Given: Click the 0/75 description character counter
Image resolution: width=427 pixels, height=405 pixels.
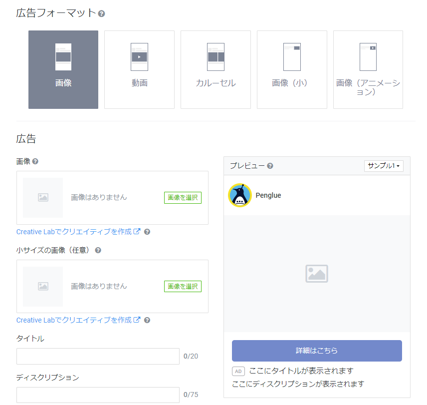Looking at the screenshot, I should click(x=191, y=395).
